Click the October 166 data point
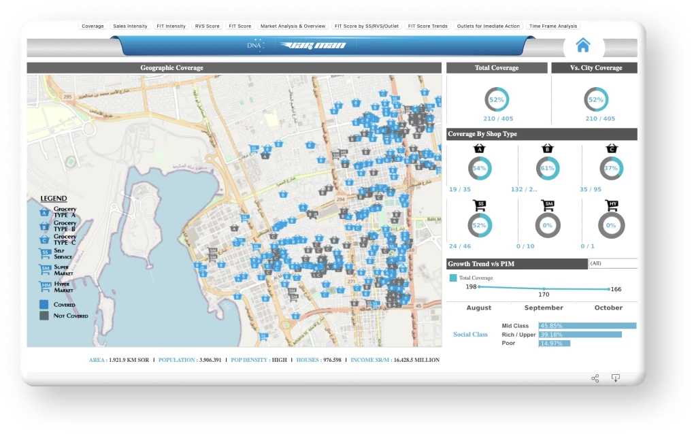The image size is (694, 434). (609, 289)
